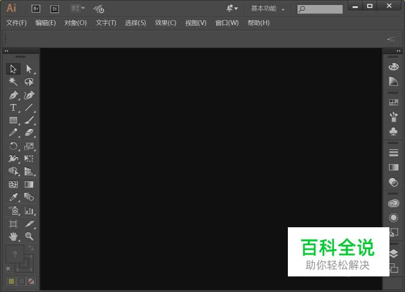Select the Blend tool
405x292 pixels.
[x=29, y=197]
